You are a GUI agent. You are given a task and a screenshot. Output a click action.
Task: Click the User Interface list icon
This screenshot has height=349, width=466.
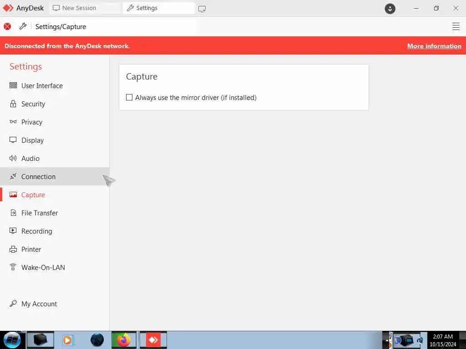pos(13,85)
